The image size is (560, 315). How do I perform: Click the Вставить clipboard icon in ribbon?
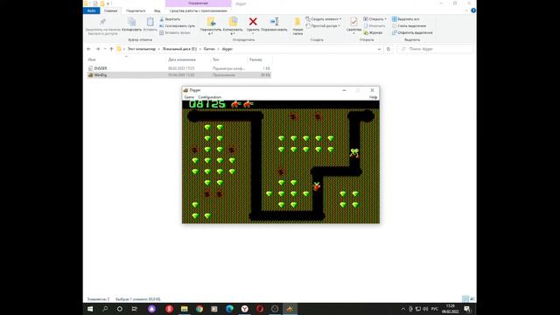tap(150, 22)
